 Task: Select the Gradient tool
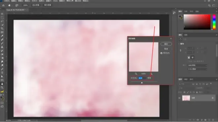click(2, 58)
